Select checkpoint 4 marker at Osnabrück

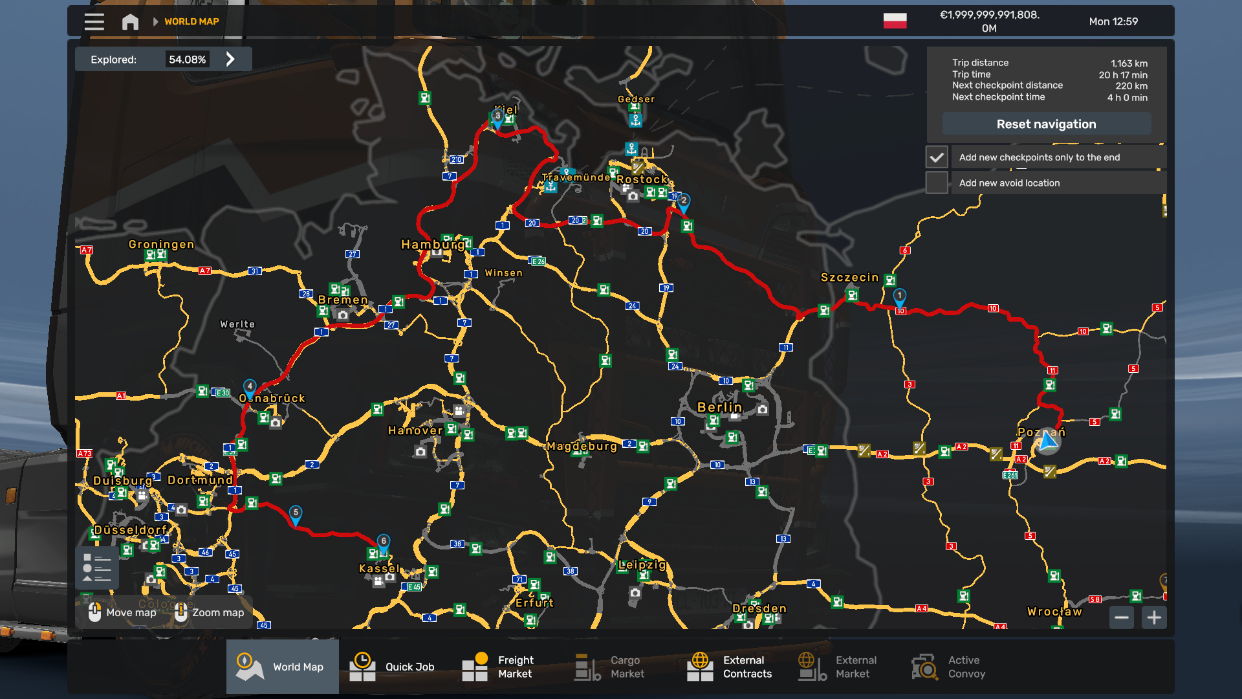250,388
